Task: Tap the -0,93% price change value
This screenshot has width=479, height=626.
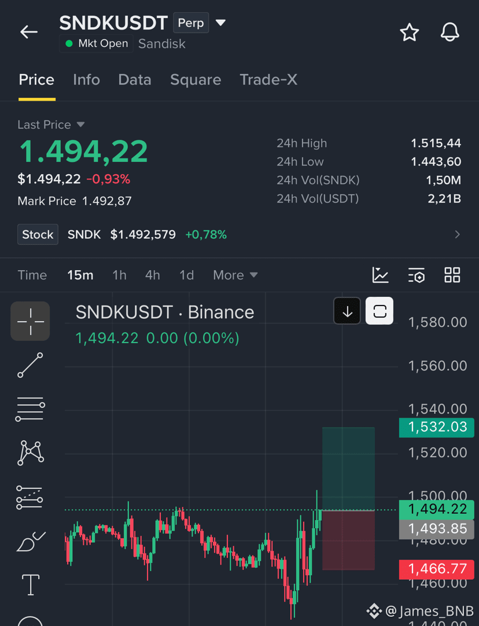Action: 109,179
